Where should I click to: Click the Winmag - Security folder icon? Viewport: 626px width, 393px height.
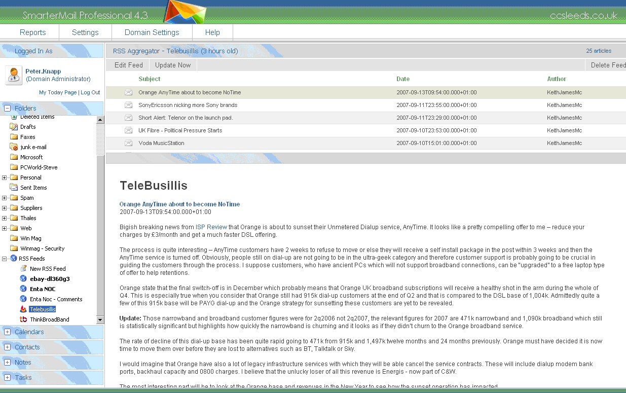coord(14,248)
